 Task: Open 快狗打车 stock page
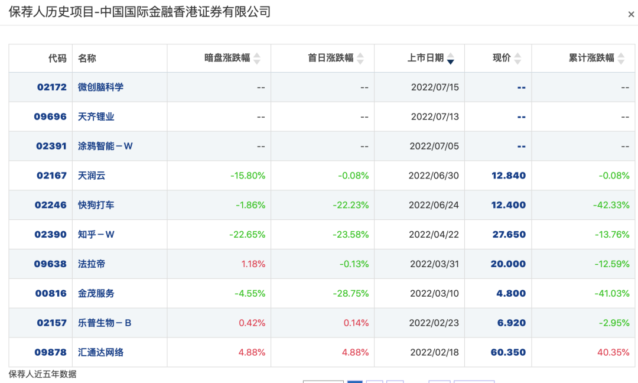pos(96,205)
